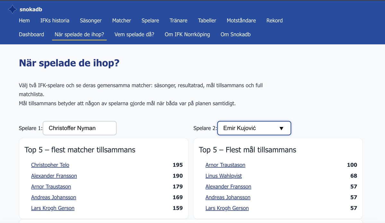Click the Spelare 2 dropdown arrow
This screenshot has height=223, width=385.
click(281, 128)
